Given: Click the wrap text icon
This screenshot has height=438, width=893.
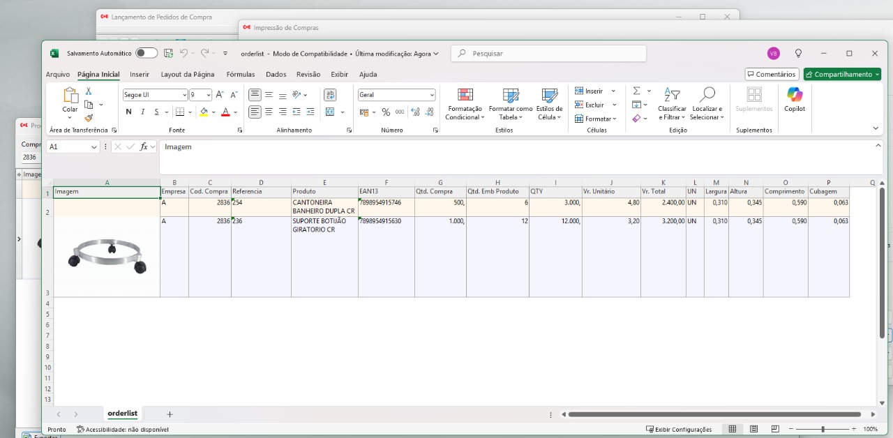Looking at the screenshot, I should click(330, 95).
